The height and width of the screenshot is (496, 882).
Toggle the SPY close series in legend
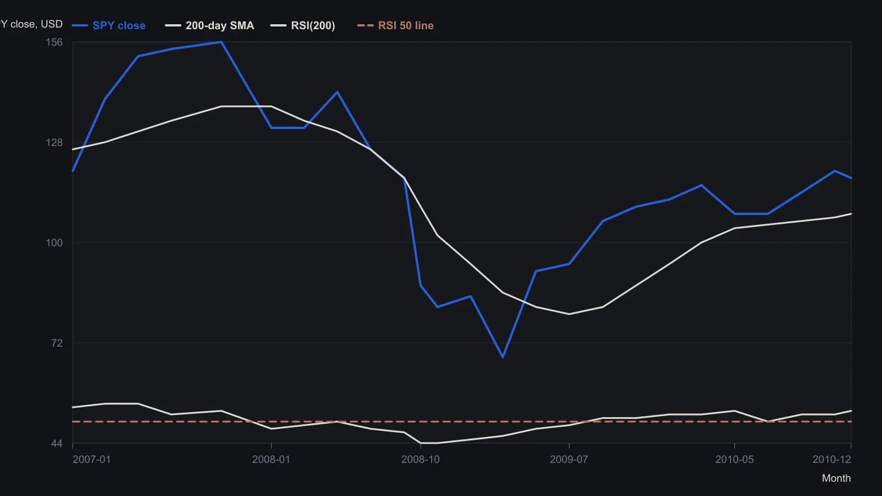(x=109, y=25)
